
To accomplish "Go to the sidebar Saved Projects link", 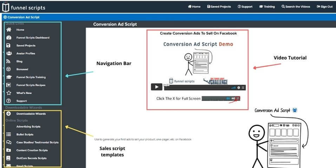I will (26, 45).
